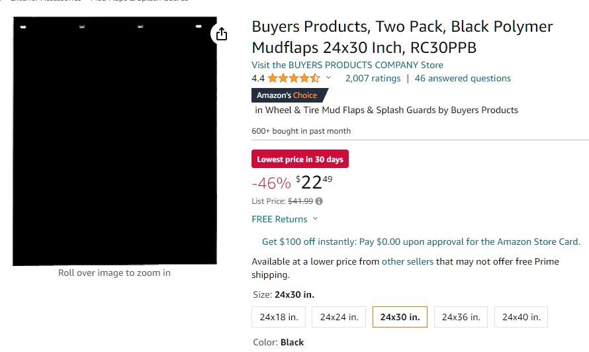Visit the BUYERS PRODUCTS COMPANY Store
This screenshot has width=589, height=352.
(347, 65)
